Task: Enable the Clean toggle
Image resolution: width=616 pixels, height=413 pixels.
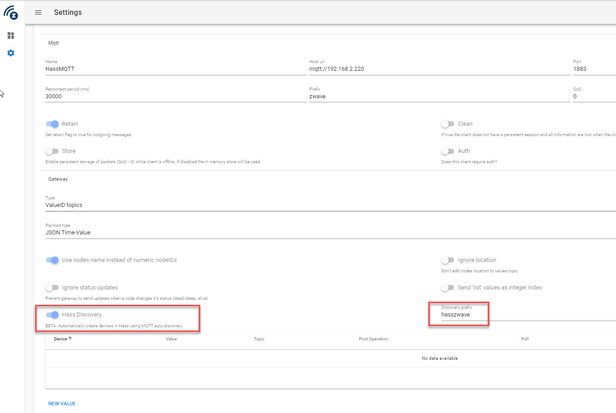Action: (448, 124)
